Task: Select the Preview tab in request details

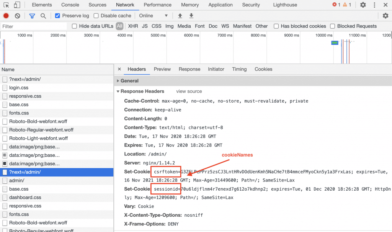Action: point(162,69)
